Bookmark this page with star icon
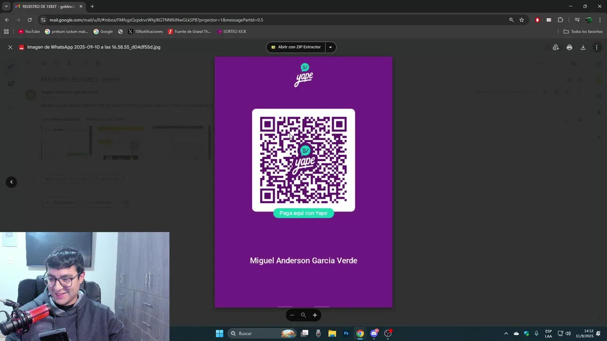 [x=522, y=20]
